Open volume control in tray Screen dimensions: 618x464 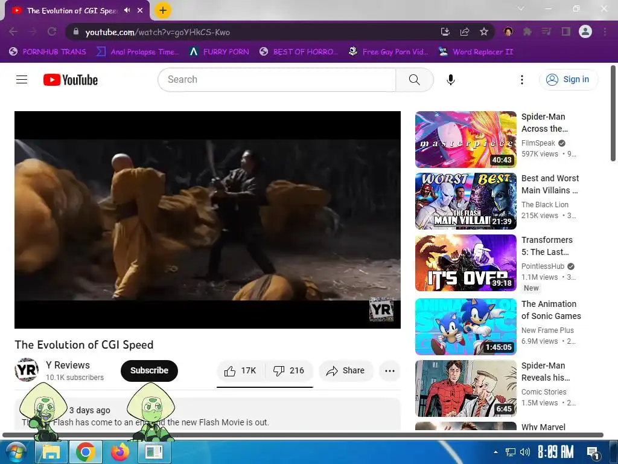pyautogui.click(x=525, y=452)
